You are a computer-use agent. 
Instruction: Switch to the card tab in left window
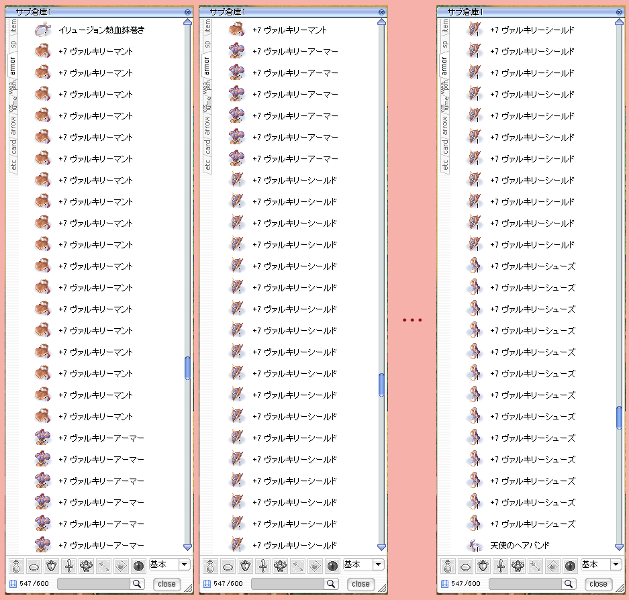pos(13,146)
